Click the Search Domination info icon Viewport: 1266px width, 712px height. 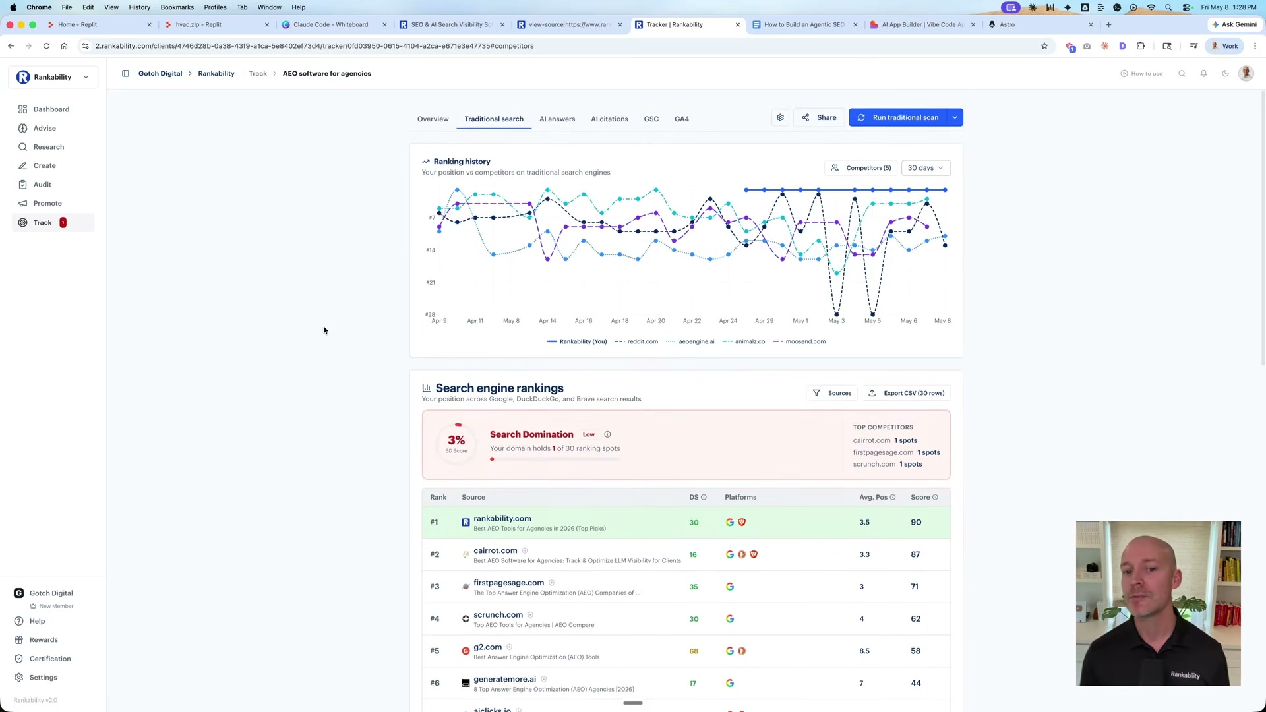pos(607,434)
